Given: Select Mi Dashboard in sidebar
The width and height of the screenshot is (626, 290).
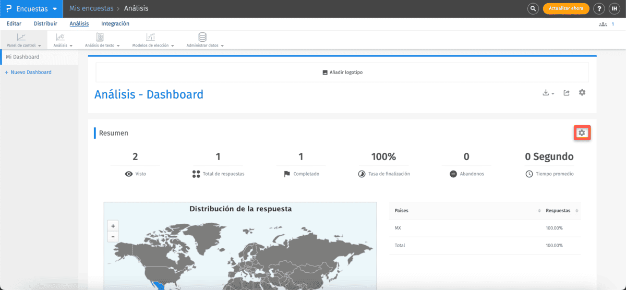Looking at the screenshot, I should point(39,57).
